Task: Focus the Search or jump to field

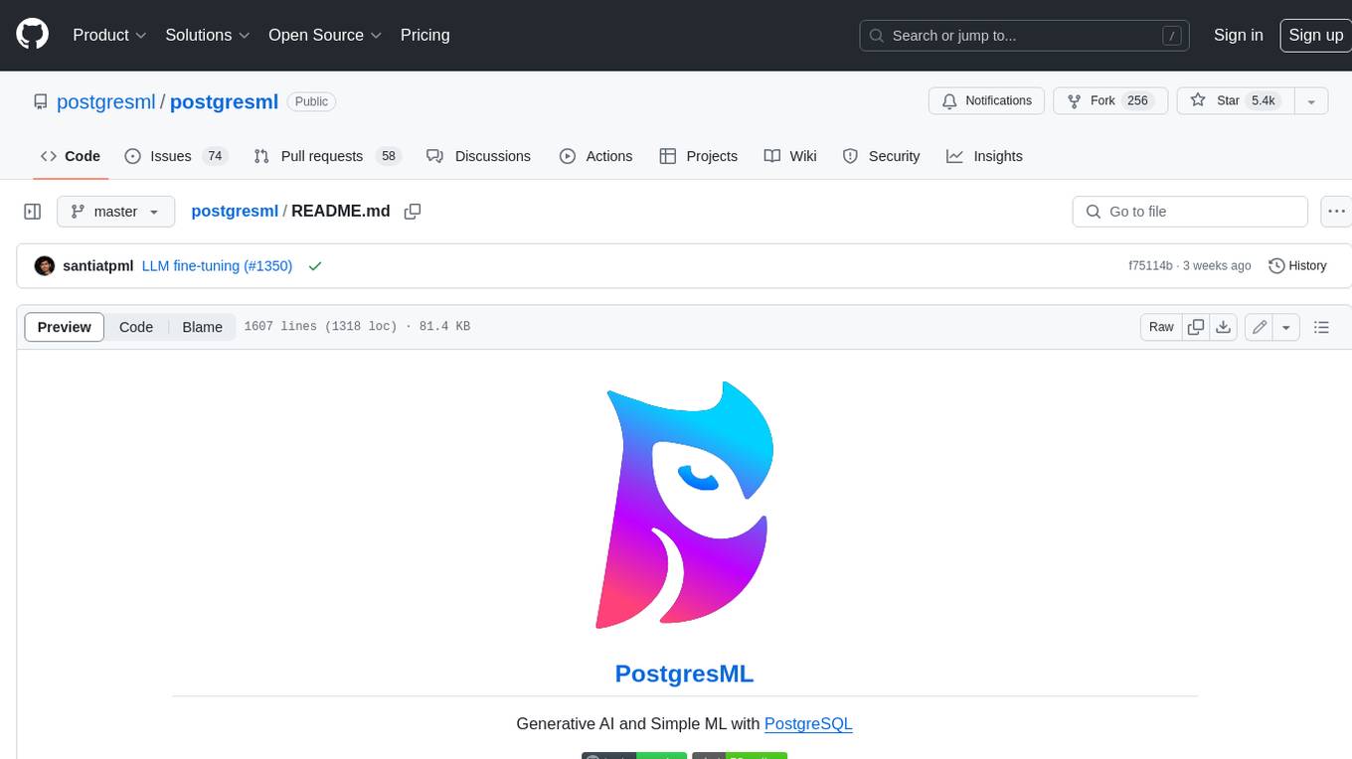Action: 1025,36
